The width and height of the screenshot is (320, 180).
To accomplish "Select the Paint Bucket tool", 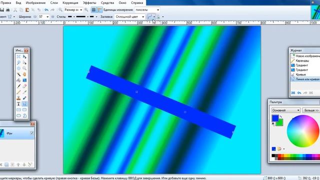I will (18, 80).
